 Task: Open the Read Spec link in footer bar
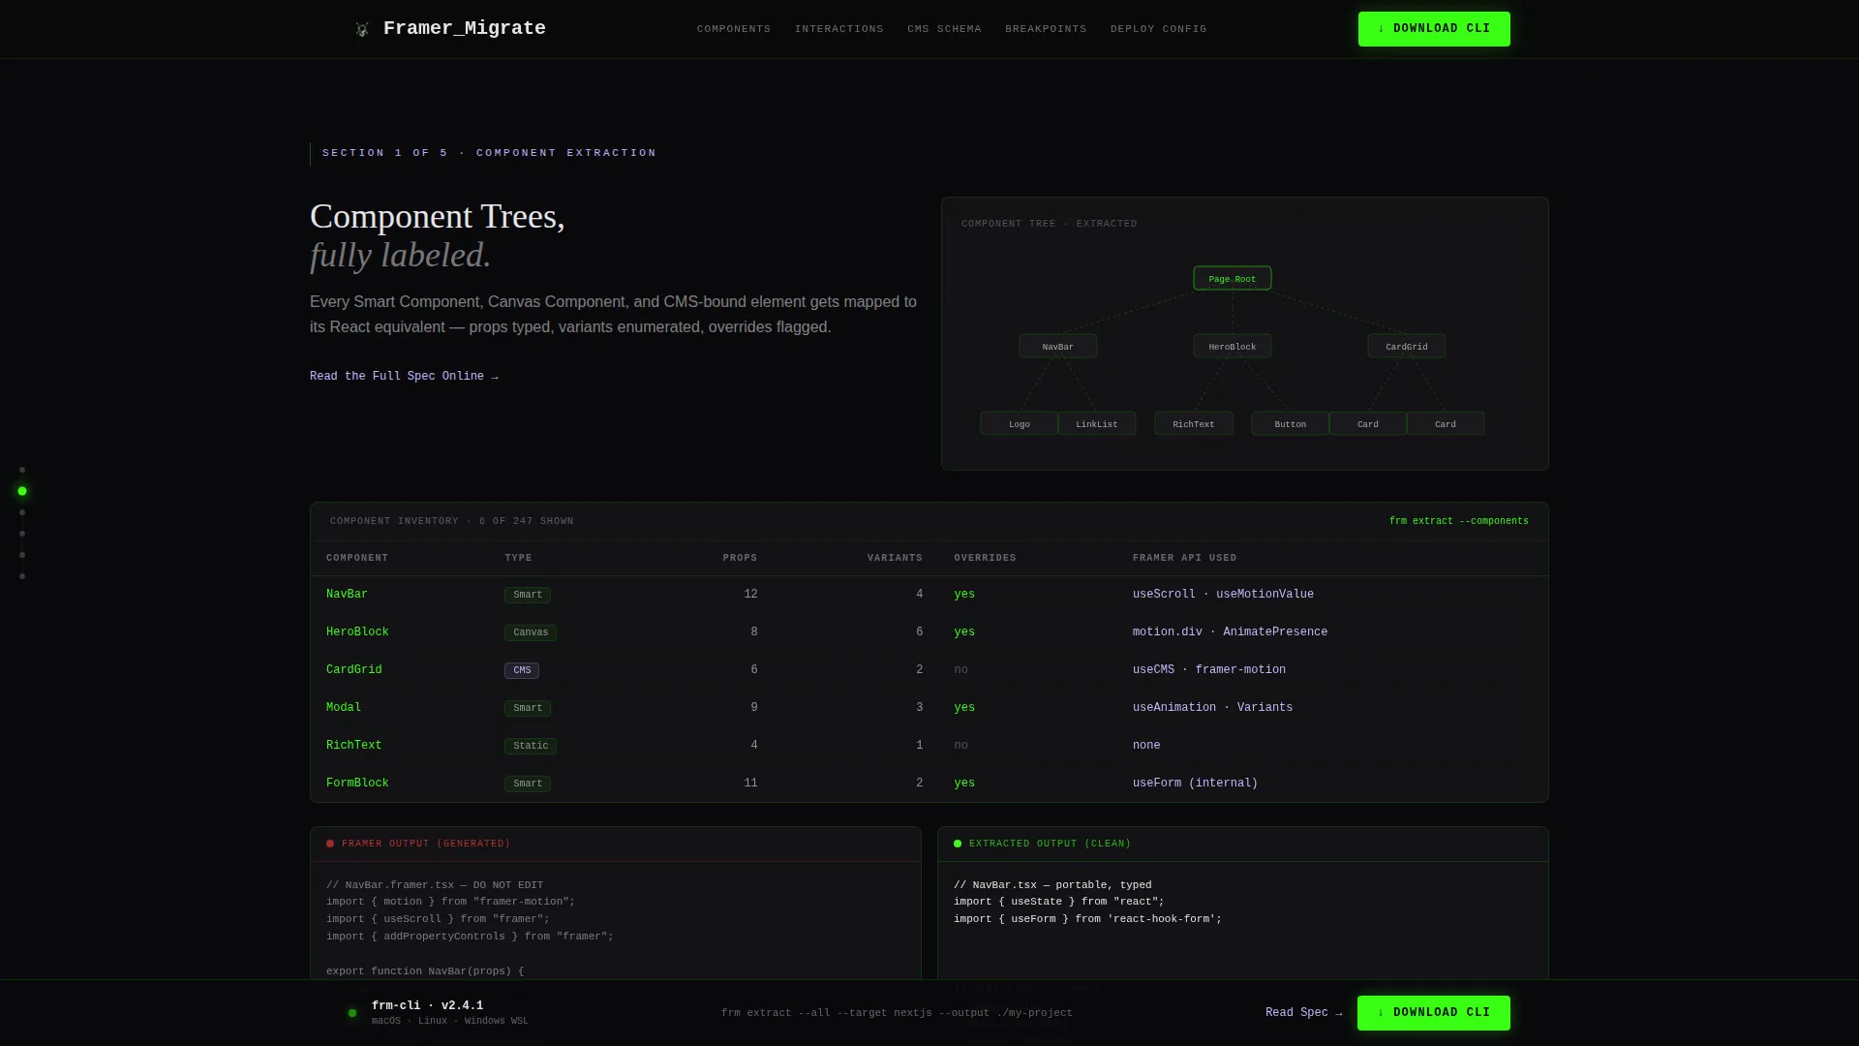[1303, 1013]
